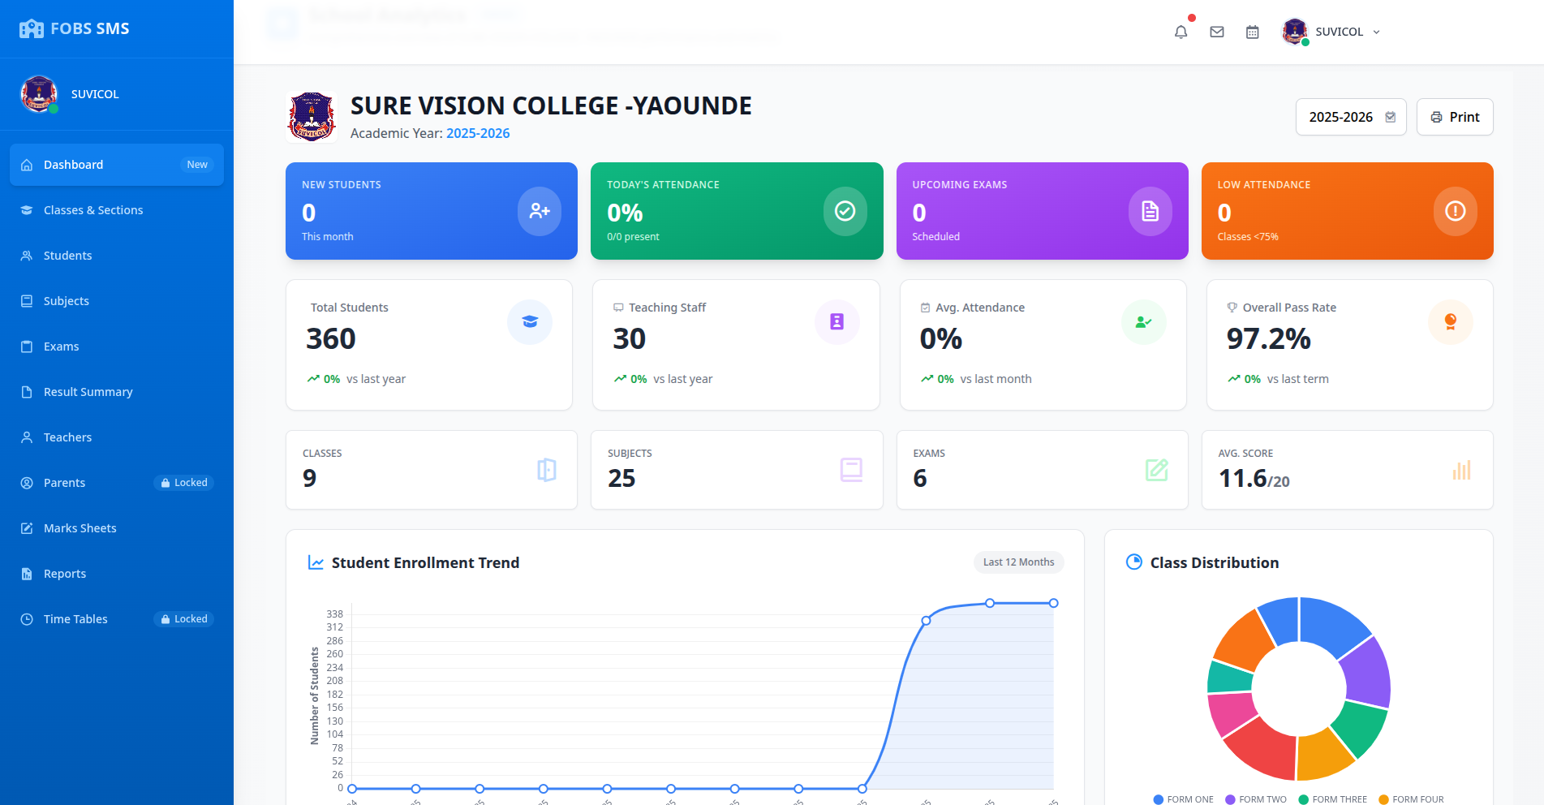
Task: Open Classes & Sections in sidebar
Action: click(93, 210)
